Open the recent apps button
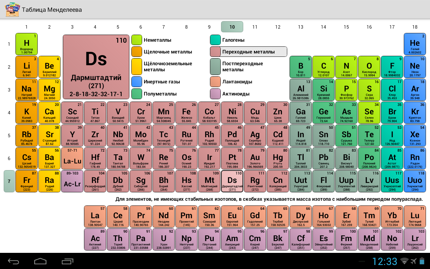The width and height of the screenshot is (430, 269). click(x=67, y=261)
